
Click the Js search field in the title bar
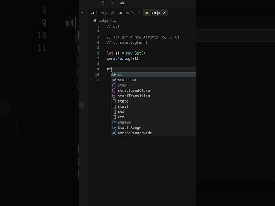157,3
